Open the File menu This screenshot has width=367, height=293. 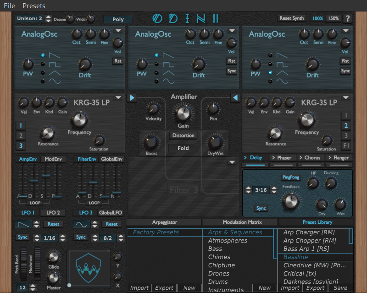9,6
